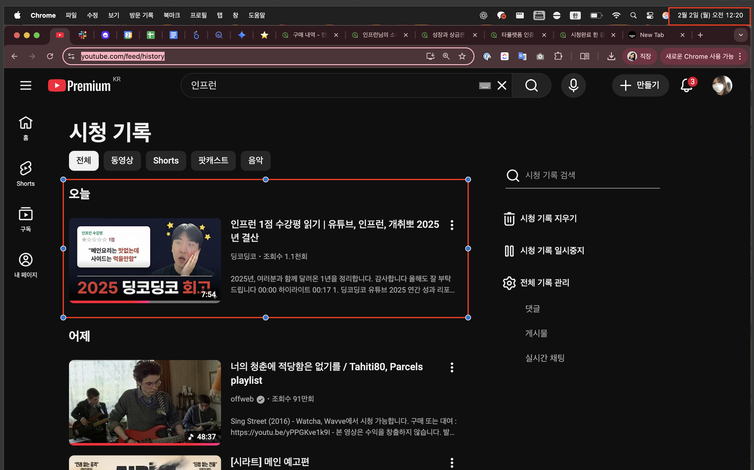Viewport: 754px width, 470px height.
Task: Bookmark this page with the star icon
Action: tap(462, 56)
